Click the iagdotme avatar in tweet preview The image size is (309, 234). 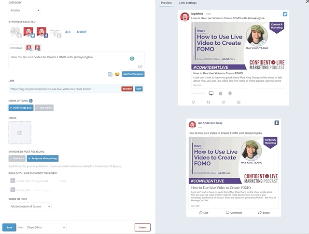pyautogui.click(x=185, y=17)
